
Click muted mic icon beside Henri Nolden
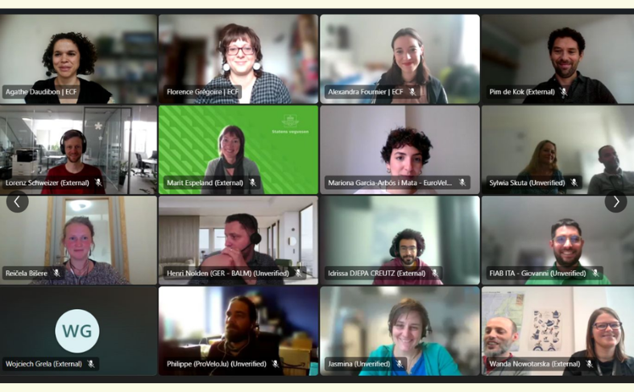point(298,273)
